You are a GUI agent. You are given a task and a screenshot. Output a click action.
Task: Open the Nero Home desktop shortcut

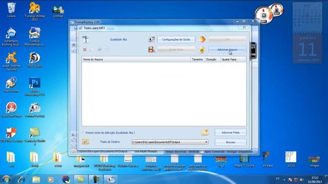coord(11,85)
